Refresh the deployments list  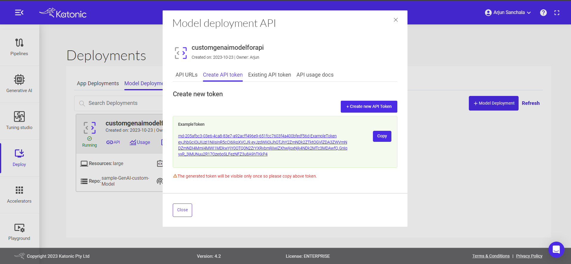click(x=530, y=103)
